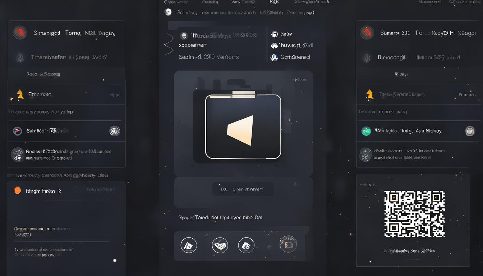
Task: Select the third round icon in bottom center toolbar
Action: (246, 245)
